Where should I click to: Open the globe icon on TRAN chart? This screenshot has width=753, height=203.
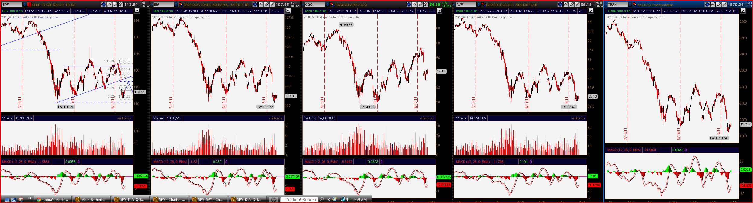pyautogui.click(x=707, y=5)
